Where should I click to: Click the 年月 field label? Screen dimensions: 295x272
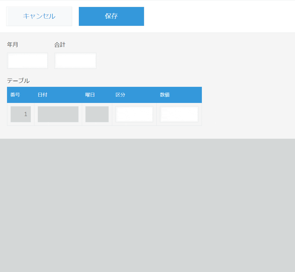12,45
